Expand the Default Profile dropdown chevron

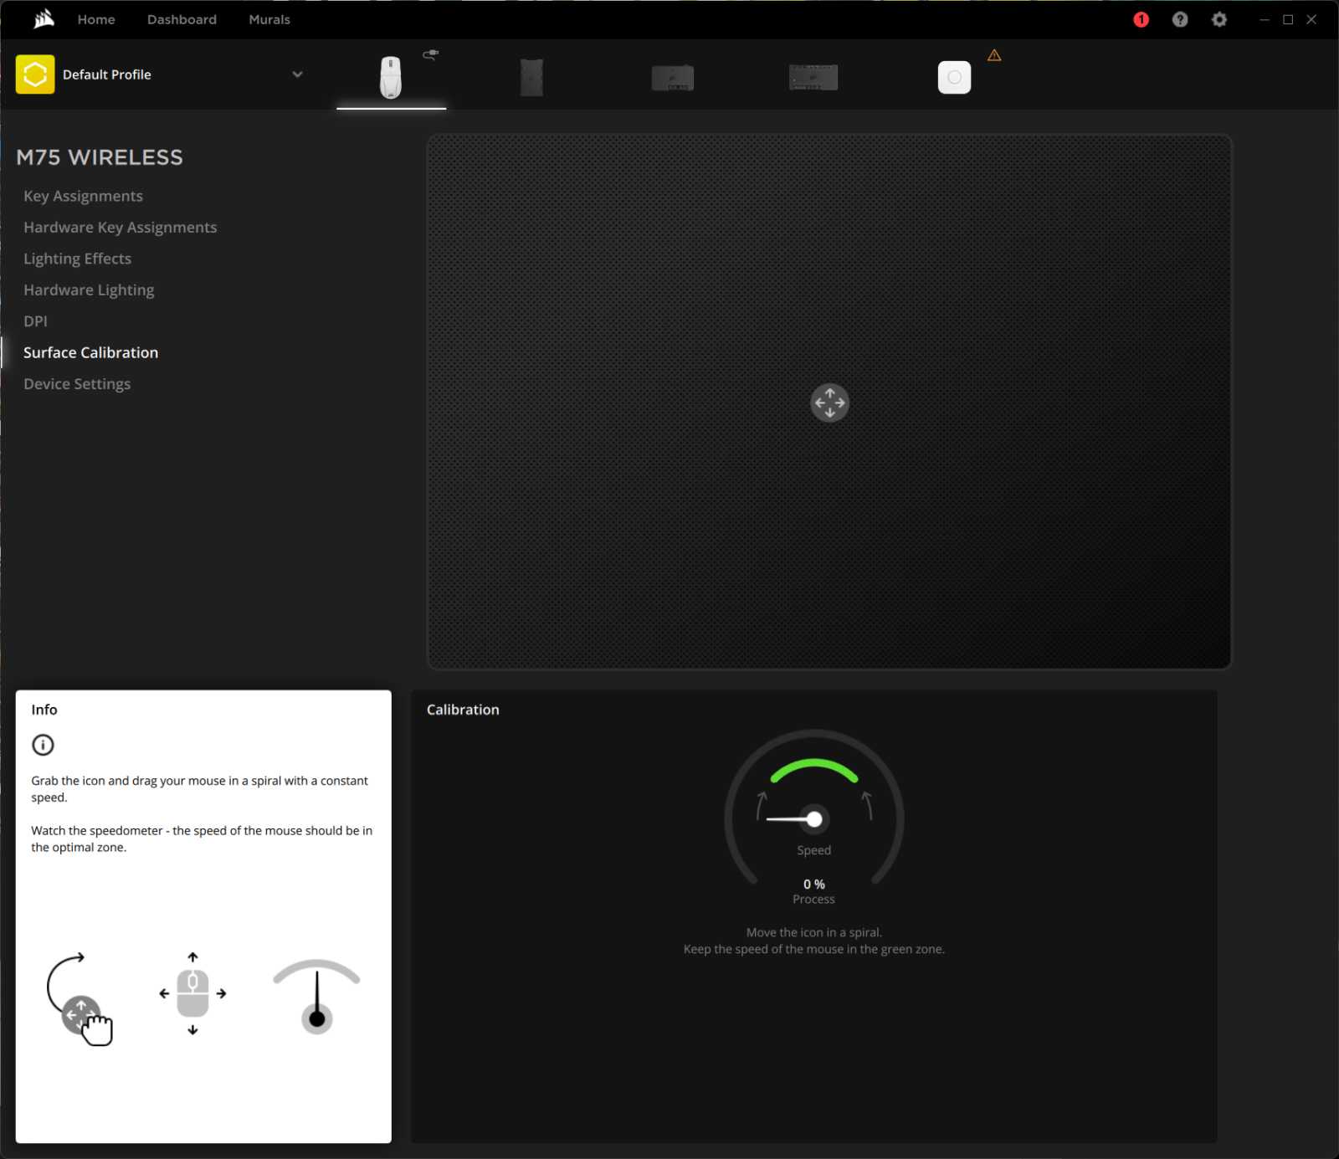click(297, 74)
